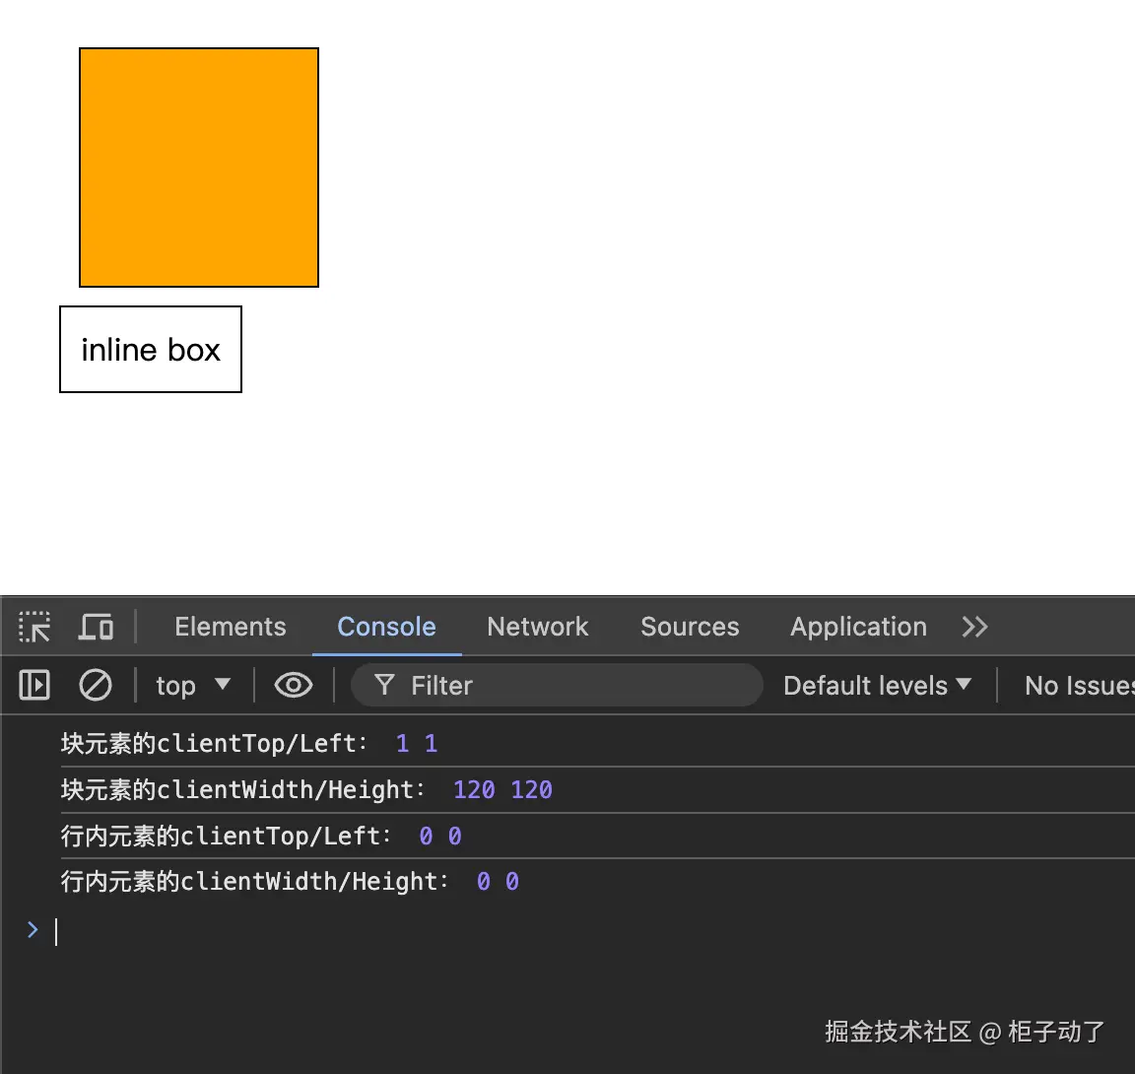
Task: Toggle the device toolbar icon
Action: 96,627
